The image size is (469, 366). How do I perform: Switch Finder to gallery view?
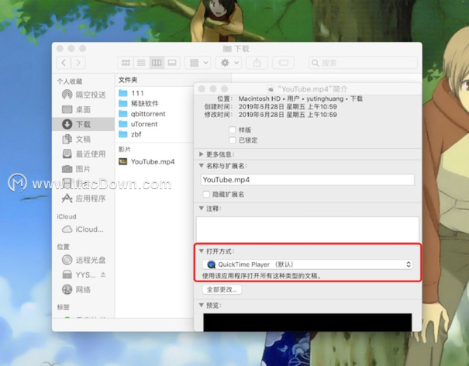[172, 63]
